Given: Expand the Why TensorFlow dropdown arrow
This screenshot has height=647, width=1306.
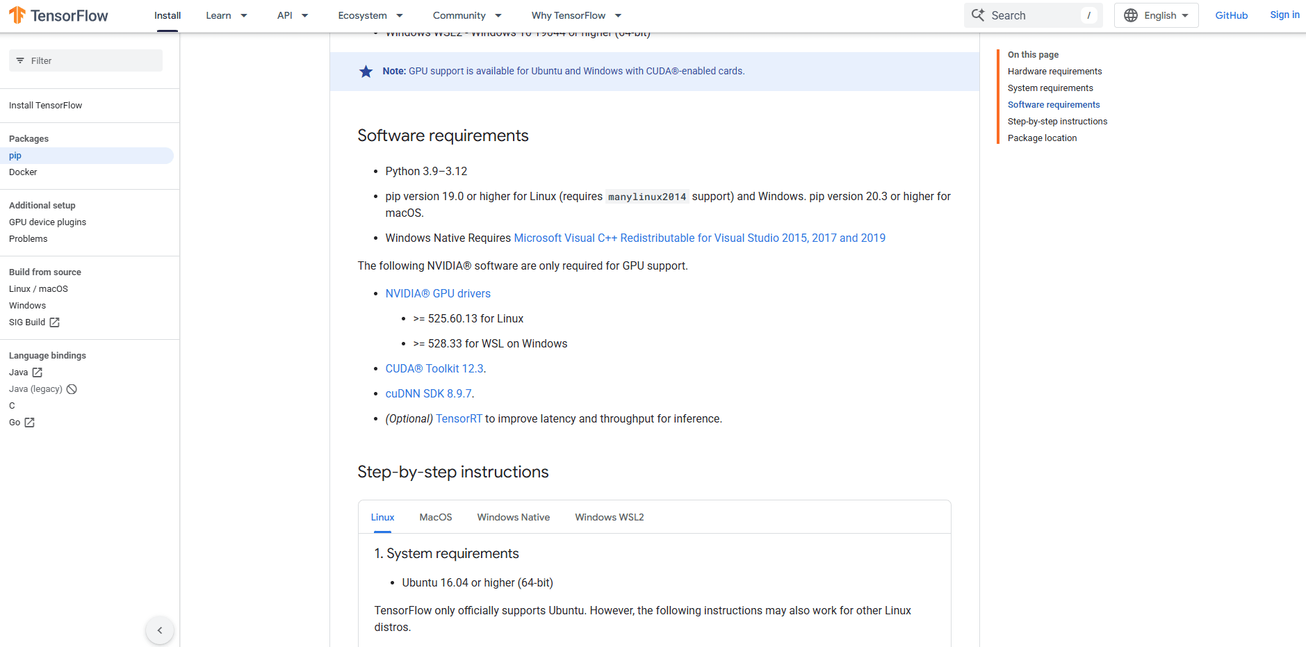Looking at the screenshot, I should tap(618, 15).
